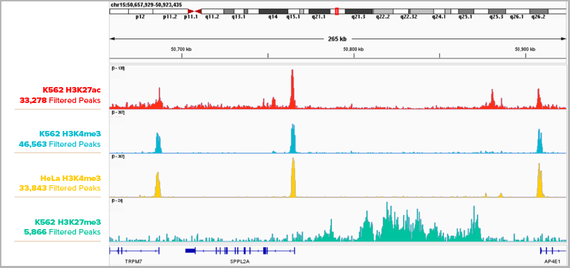570x268 pixels.
Task: Select the p12 band on the ideogram
Action: point(141,12)
